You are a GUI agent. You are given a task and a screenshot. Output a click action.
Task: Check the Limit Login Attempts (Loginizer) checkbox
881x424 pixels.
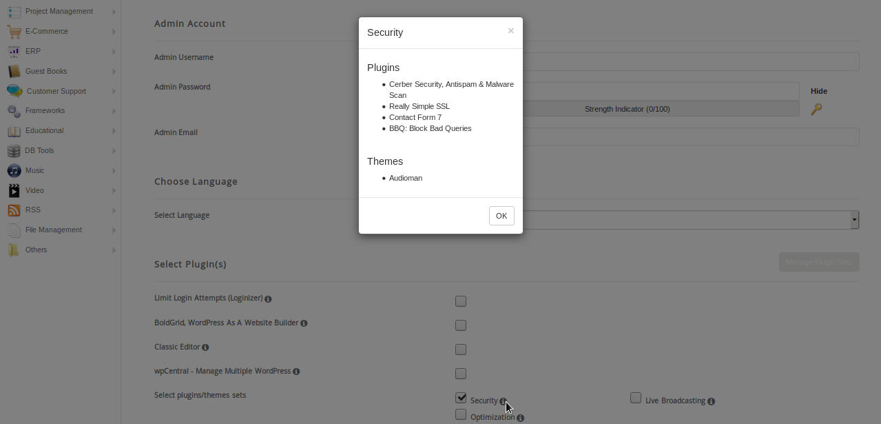point(460,301)
